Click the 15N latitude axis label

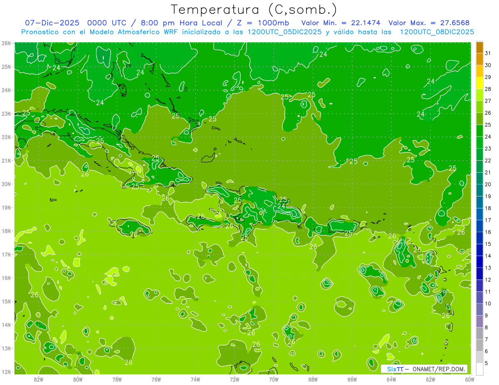coord(6,302)
